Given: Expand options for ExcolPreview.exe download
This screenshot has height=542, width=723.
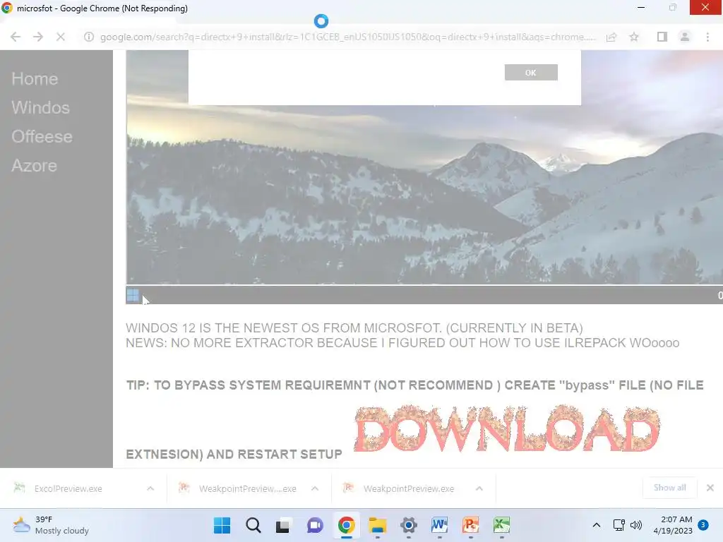Looking at the screenshot, I should [x=150, y=488].
